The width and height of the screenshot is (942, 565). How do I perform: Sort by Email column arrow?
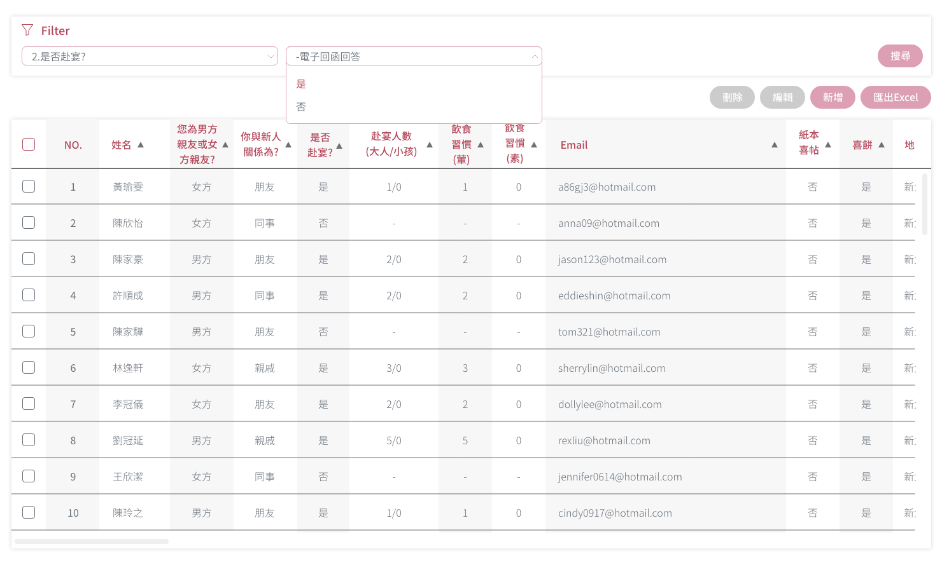(x=774, y=145)
